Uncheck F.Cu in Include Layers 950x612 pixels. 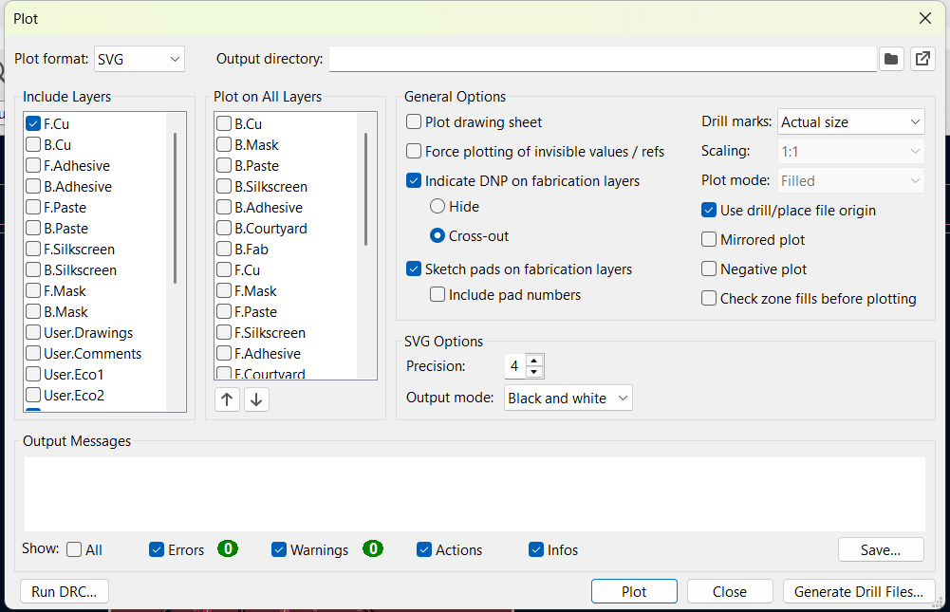(33, 123)
